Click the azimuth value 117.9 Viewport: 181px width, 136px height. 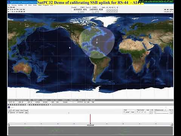[x=12, y=102]
